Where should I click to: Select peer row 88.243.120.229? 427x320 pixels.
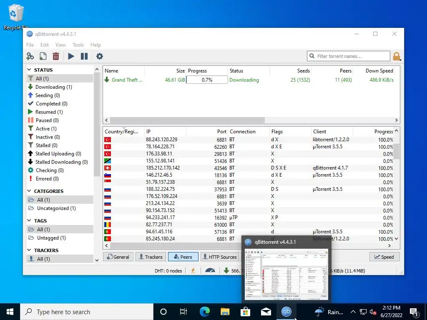[x=249, y=140]
